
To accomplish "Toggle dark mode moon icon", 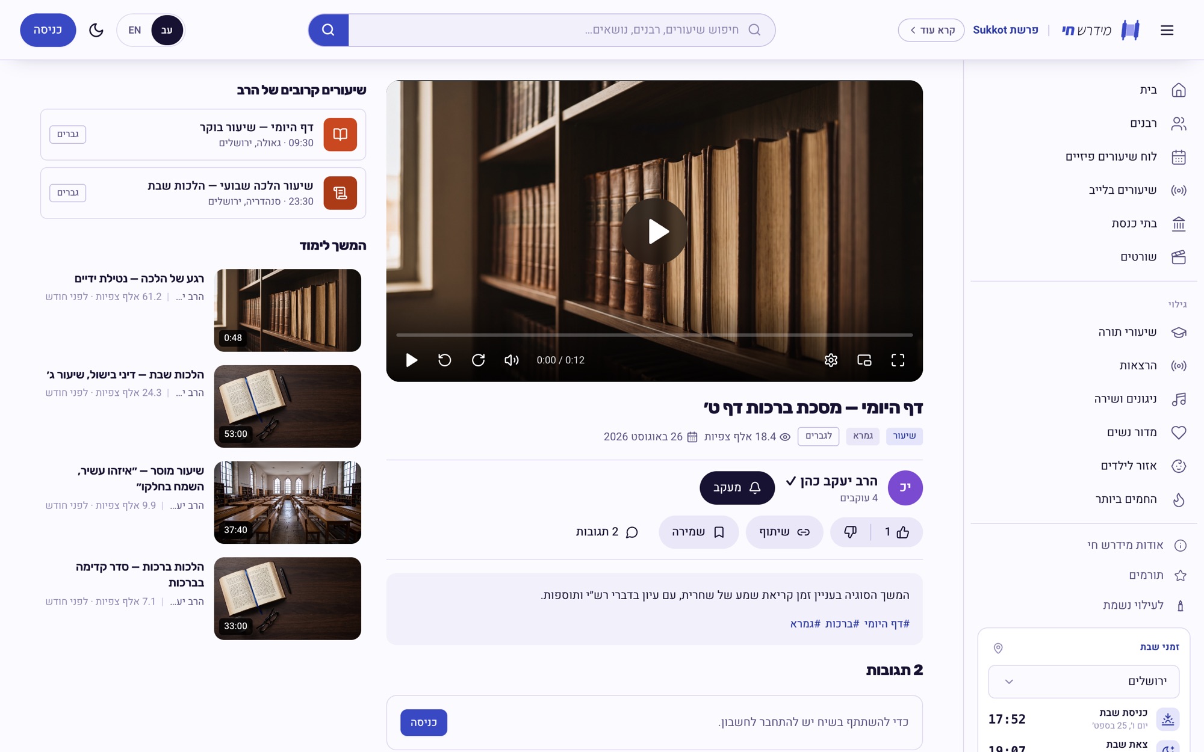I will (96, 30).
